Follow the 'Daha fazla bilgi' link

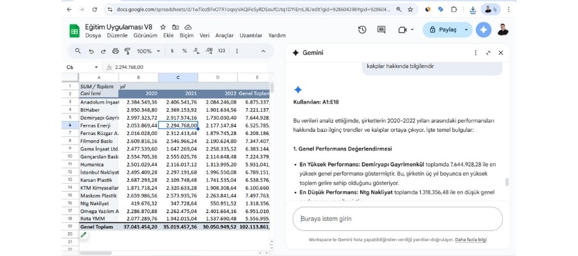click(x=471, y=239)
